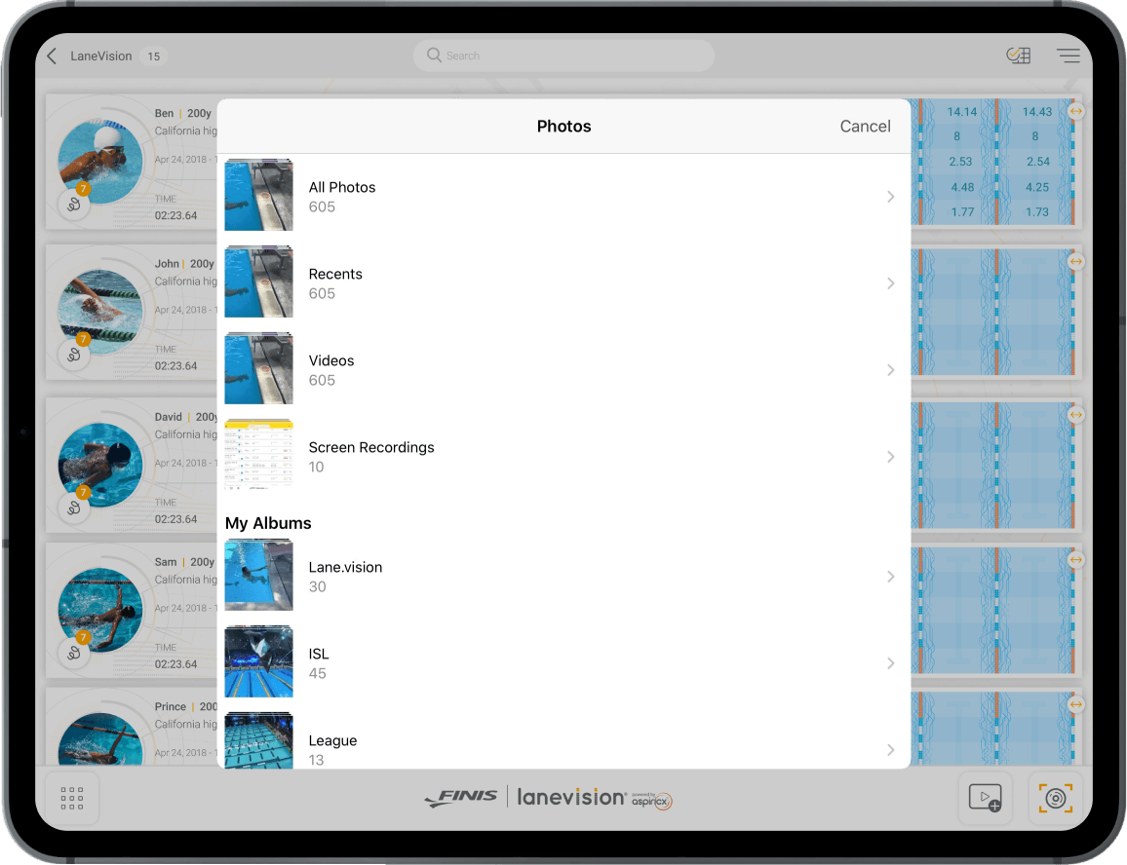Click the 4.48 lane data value
Image resolution: width=1127 pixels, height=865 pixels.
pos(961,187)
